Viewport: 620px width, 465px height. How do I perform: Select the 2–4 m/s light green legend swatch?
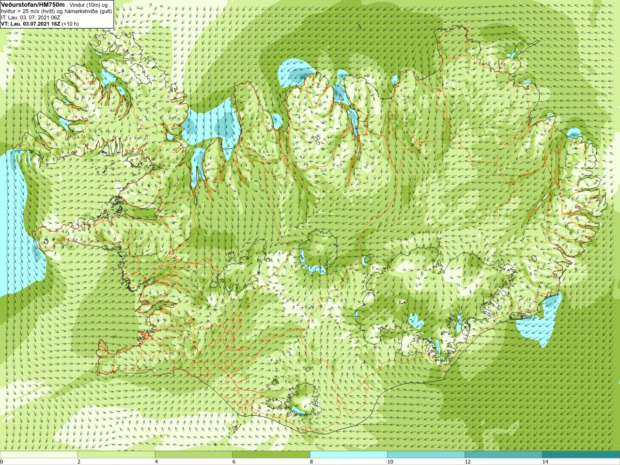click(116, 455)
